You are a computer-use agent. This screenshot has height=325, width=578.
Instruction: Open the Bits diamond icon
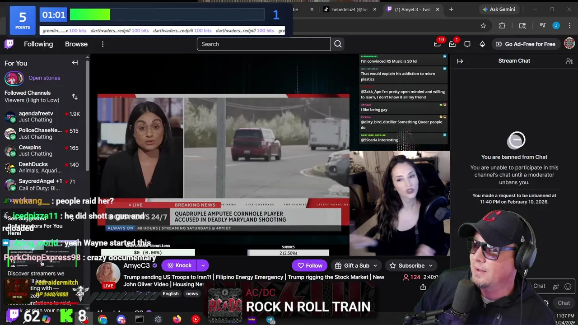click(x=482, y=44)
